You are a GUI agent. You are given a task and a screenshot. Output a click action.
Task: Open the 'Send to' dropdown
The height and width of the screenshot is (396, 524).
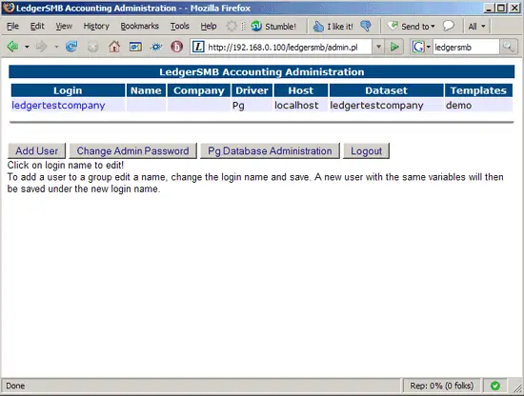pyautogui.click(x=412, y=26)
